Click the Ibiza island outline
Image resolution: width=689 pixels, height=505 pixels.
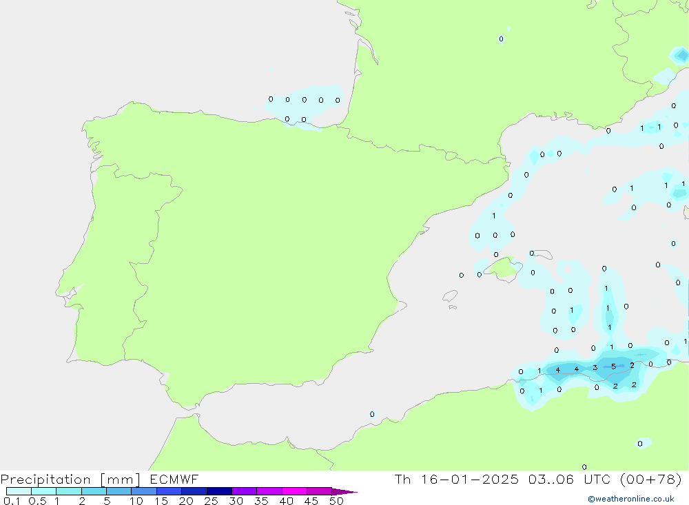coord(450,297)
